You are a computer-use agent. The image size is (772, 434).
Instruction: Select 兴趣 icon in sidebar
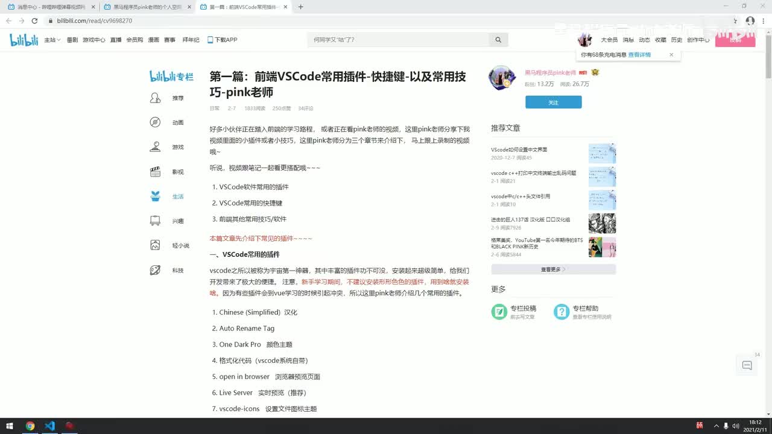click(x=155, y=221)
